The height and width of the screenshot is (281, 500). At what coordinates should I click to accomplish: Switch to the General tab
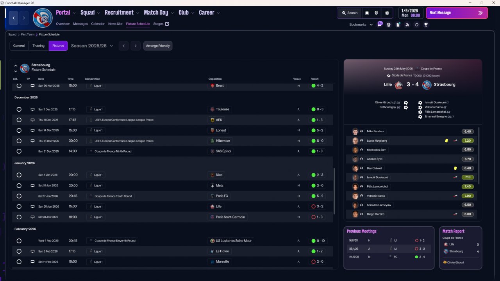tap(19, 46)
